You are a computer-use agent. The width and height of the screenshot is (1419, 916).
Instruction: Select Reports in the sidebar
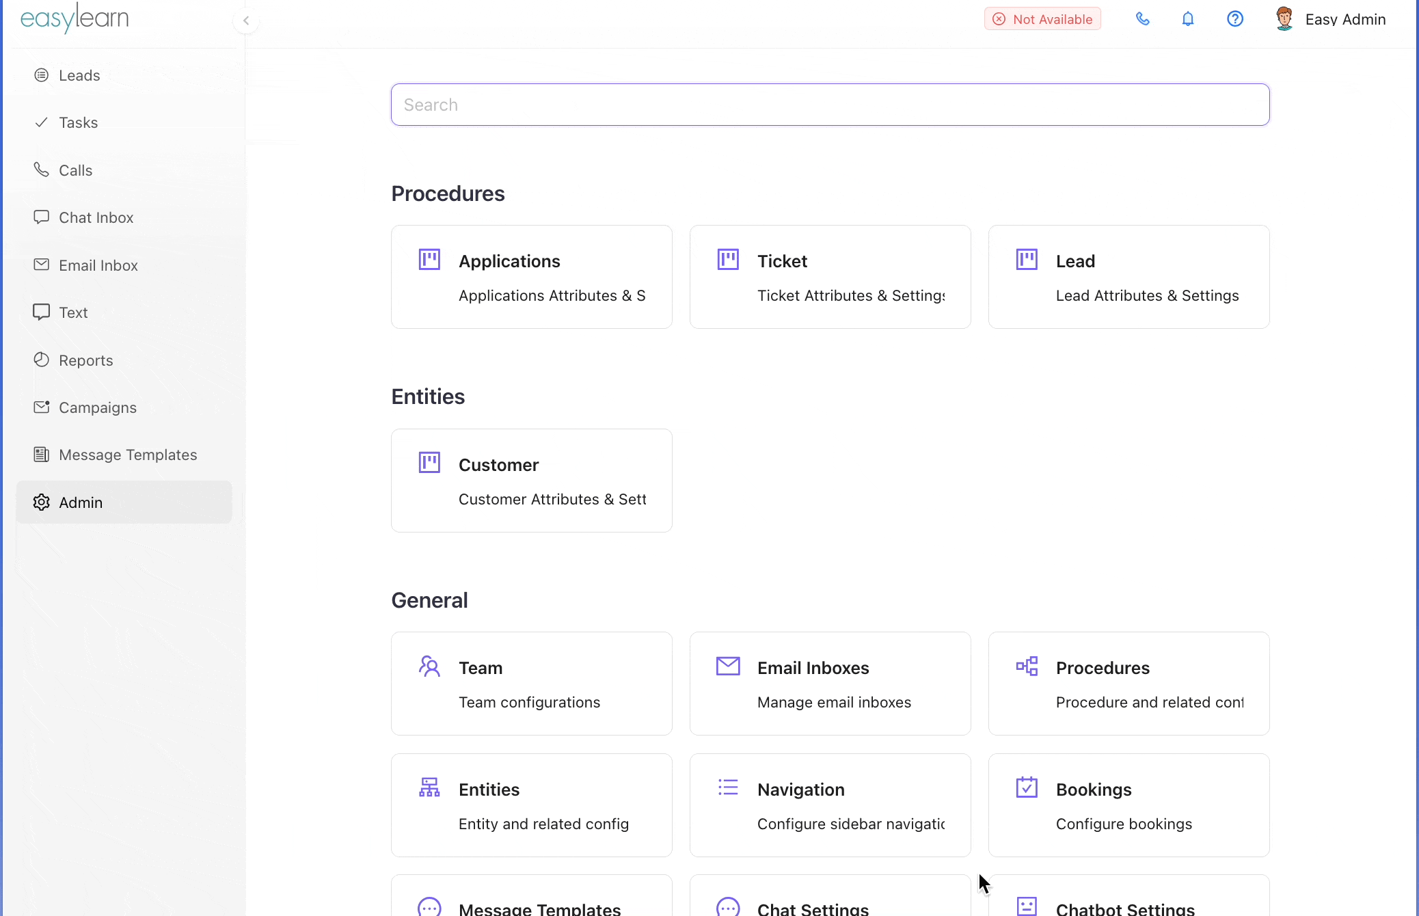click(85, 360)
